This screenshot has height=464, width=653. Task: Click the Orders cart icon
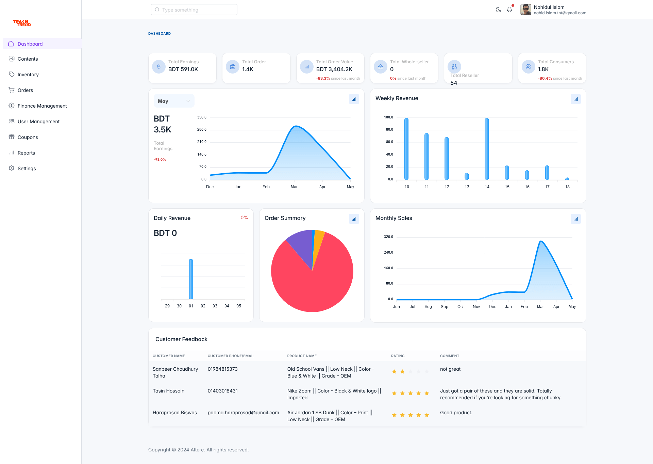(12, 90)
